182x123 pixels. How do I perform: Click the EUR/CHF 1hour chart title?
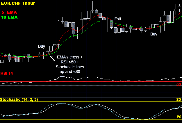[18, 3]
